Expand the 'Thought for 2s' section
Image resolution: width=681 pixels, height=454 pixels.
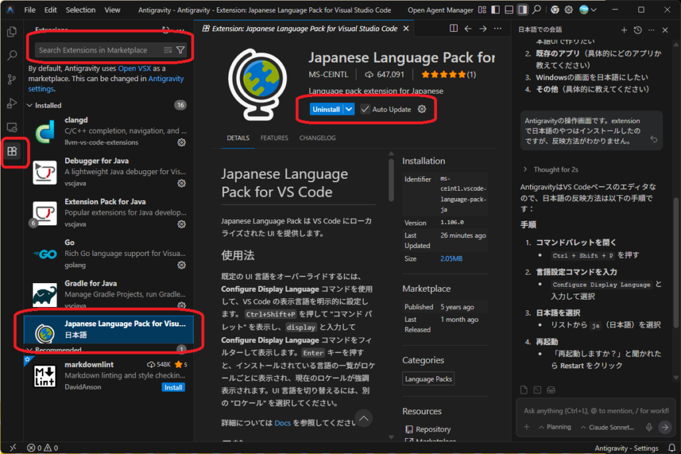(527, 170)
